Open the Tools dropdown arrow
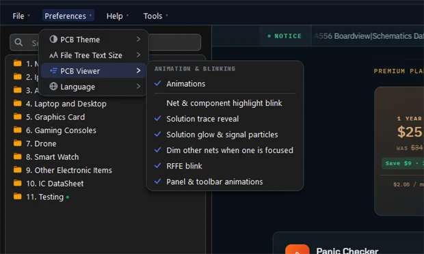The image size is (424, 254). (x=167, y=16)
